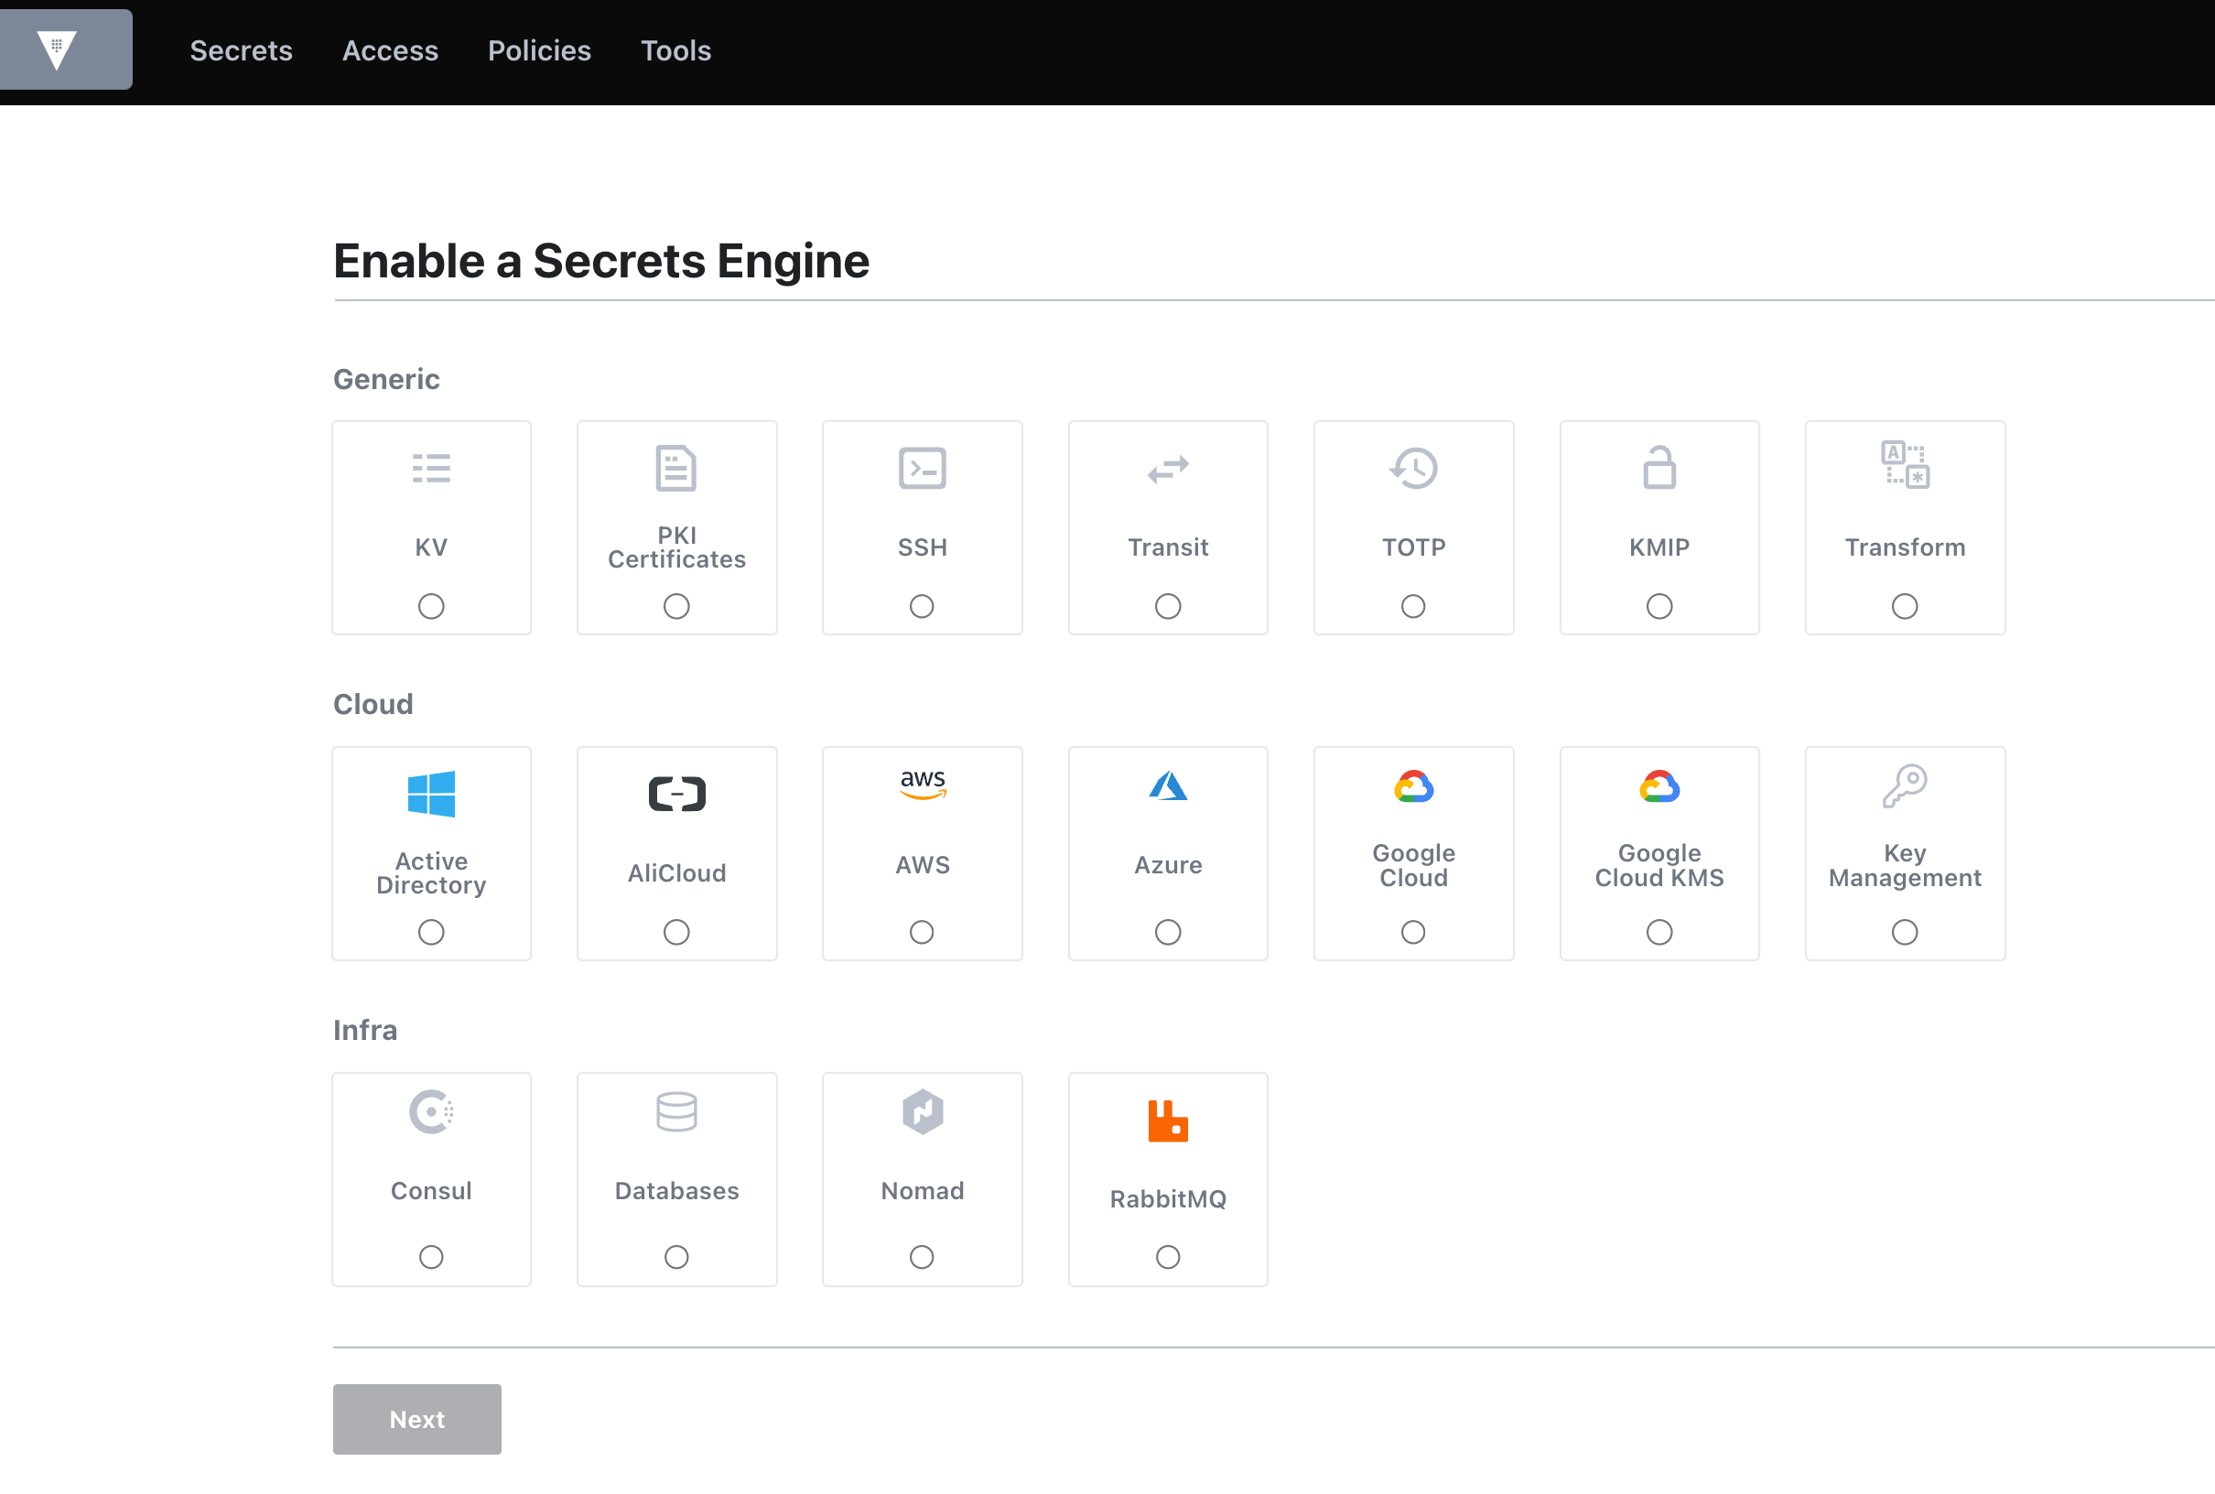Click the AWS logo icon
2215x1494 pixels.
923,785
